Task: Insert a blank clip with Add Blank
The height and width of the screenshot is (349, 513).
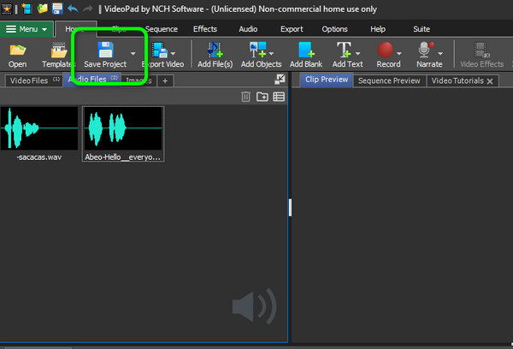Action: pyautogui.click(x=306, y=55)
